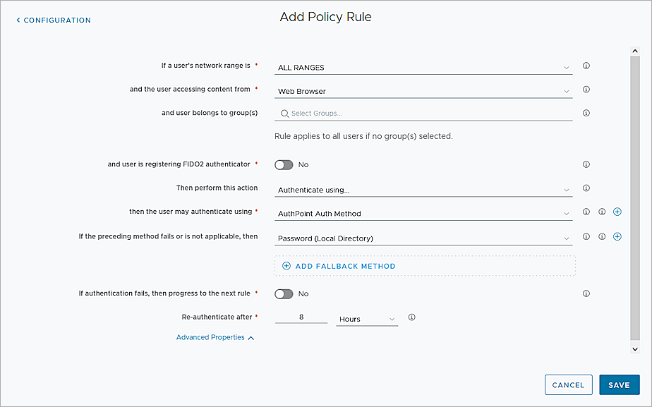Open the info tooltip for network range

pos(586,65)
